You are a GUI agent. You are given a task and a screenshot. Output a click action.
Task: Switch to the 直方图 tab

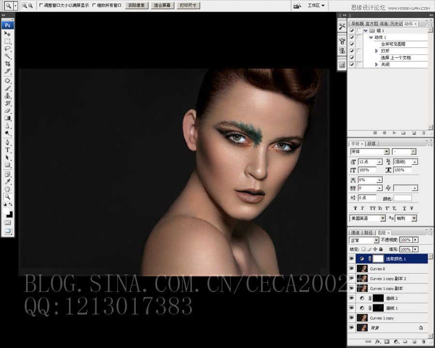(372, 24)
